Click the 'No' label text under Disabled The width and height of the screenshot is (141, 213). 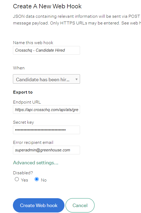(44, 180)
